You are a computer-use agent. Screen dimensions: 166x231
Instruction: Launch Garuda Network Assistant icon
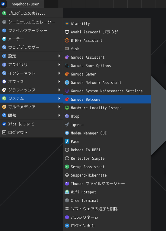tap(67, 82)
